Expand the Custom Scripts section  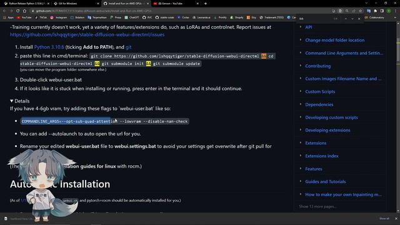coord(301,91)
